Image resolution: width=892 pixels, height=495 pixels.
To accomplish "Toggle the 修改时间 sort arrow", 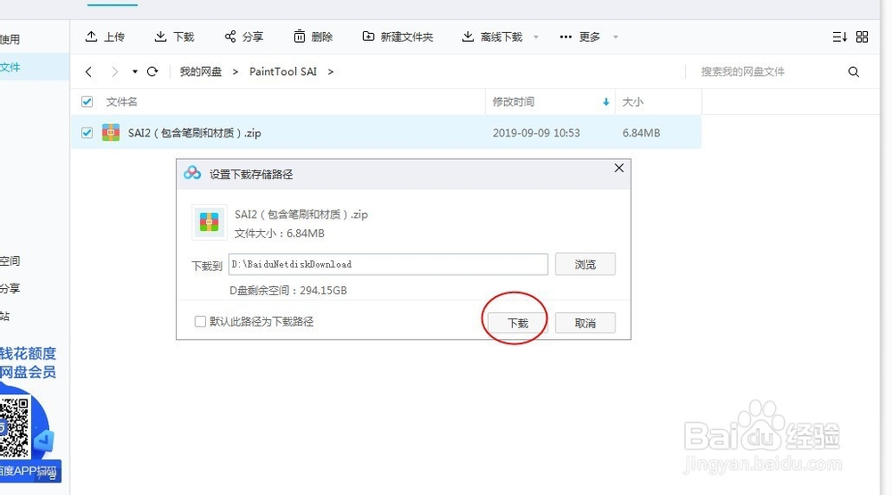I will 606,102.
